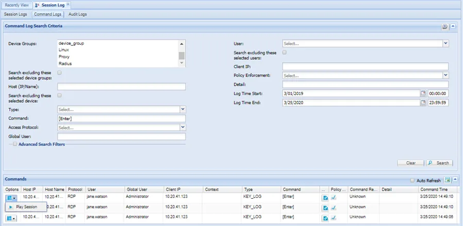Open the options icon in the third row
The height and width of the screenshot is (226, 463).
[11, 218]
